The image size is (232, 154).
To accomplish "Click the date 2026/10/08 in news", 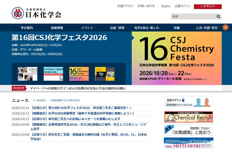I will (x=20, y=134).
